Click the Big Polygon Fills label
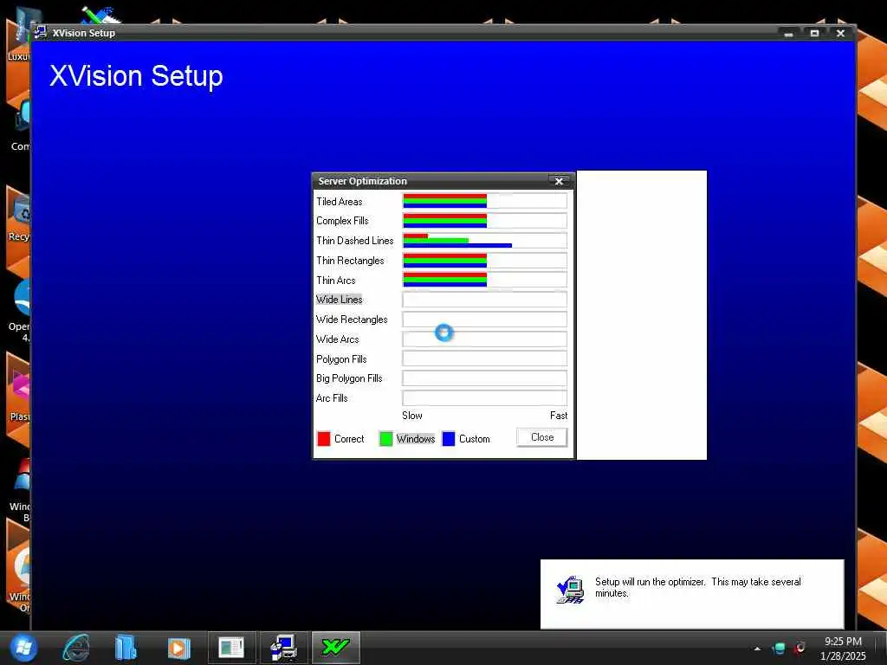The width and height of the screenshot is (887, 665). click(x=349, y=378)
